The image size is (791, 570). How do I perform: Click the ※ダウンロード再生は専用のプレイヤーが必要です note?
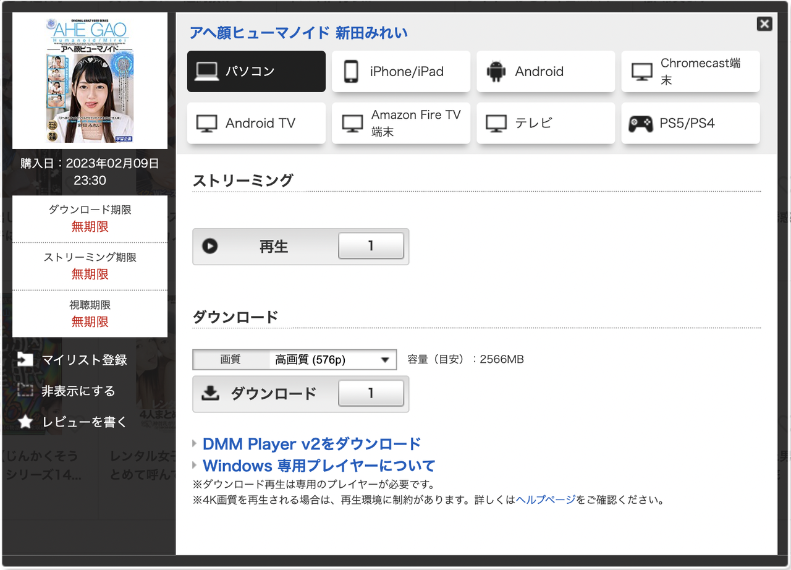pos(314,484)
